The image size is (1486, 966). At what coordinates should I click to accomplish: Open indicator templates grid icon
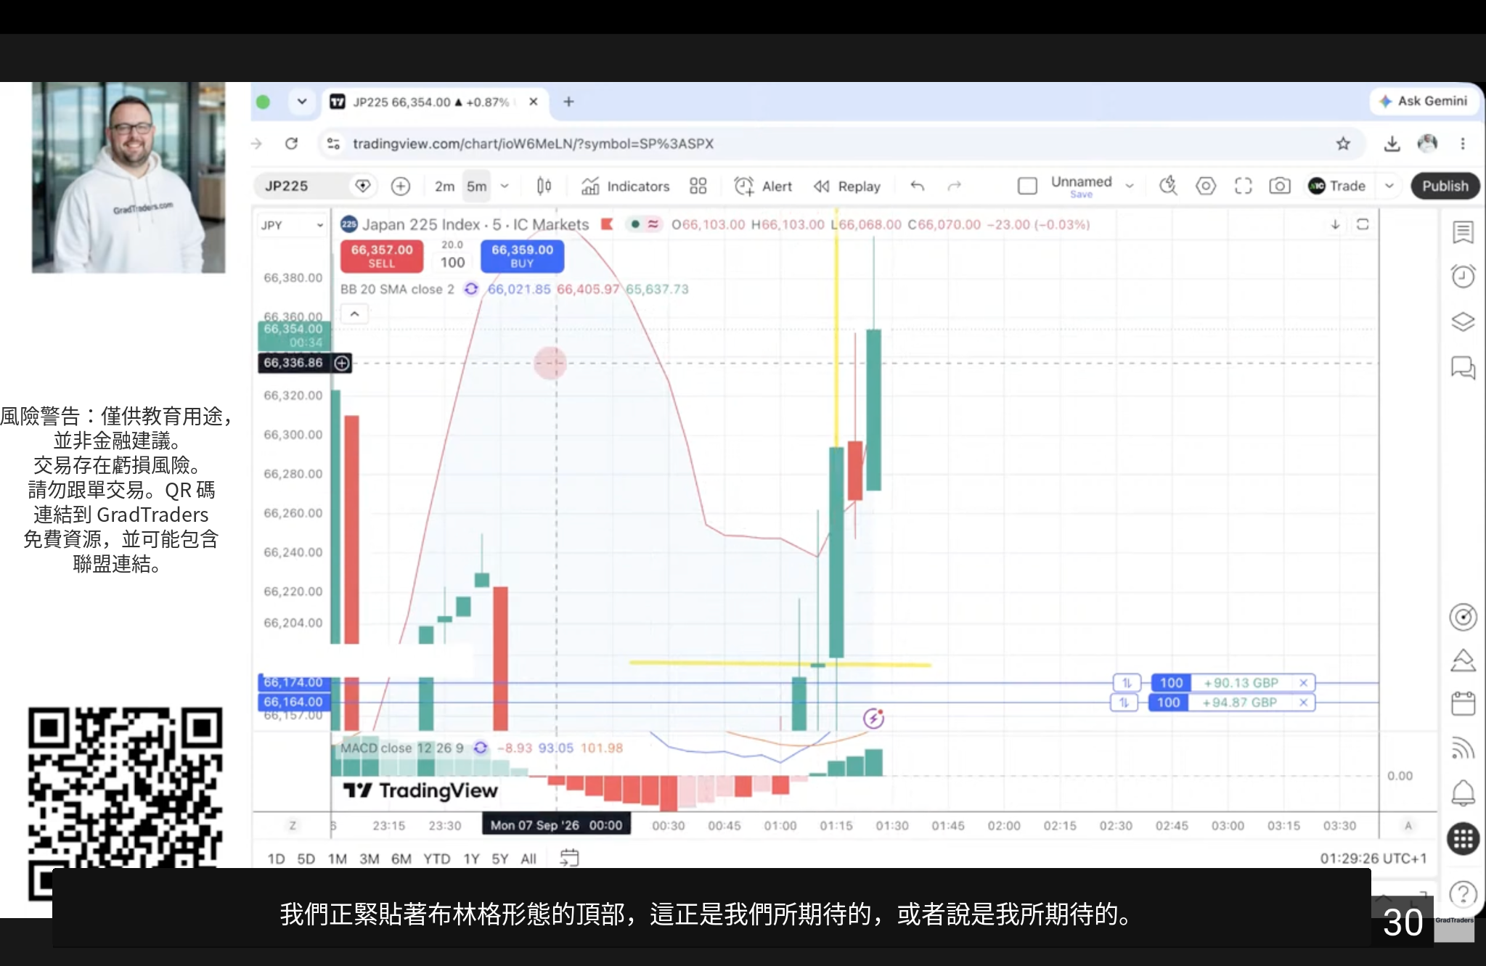[x=698, y=187]
